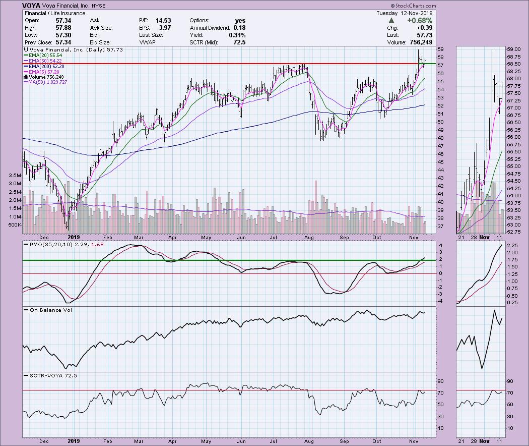Click the 3.5M volume axis label

[x=15, y=176]
